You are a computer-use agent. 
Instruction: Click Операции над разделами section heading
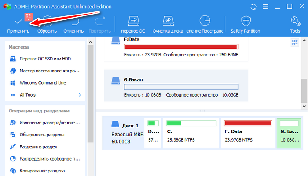(39, 111)
